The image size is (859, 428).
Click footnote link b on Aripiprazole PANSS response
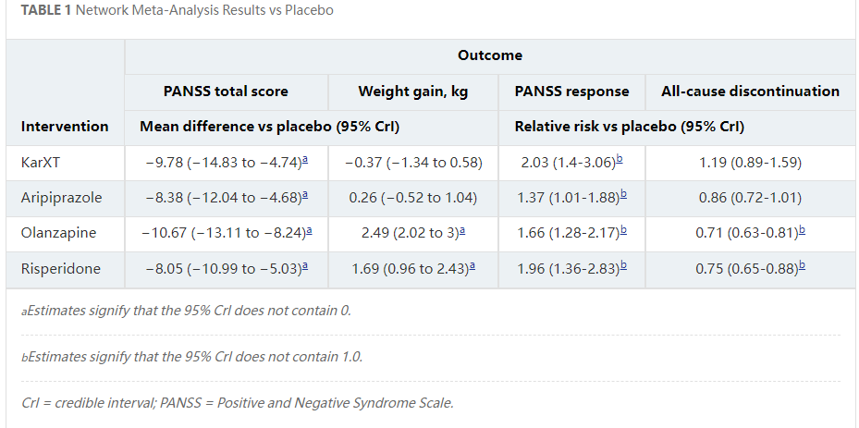[x=624, y=196]
